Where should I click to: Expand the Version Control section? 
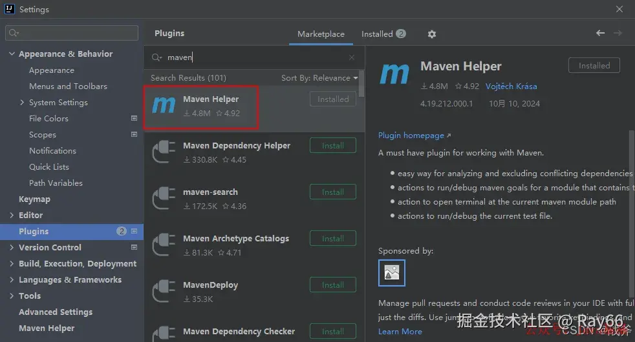tap(12, 247)
